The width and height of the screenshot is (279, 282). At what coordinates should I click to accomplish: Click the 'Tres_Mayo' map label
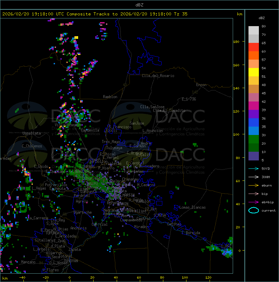point(111,142)
